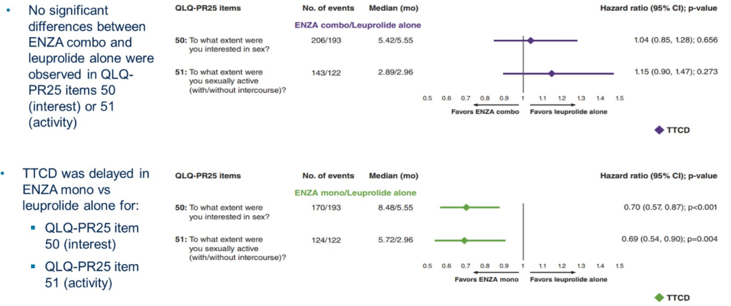Click the top Hazard ratio column header
This screenshot has height=306, width=731.
658,9
